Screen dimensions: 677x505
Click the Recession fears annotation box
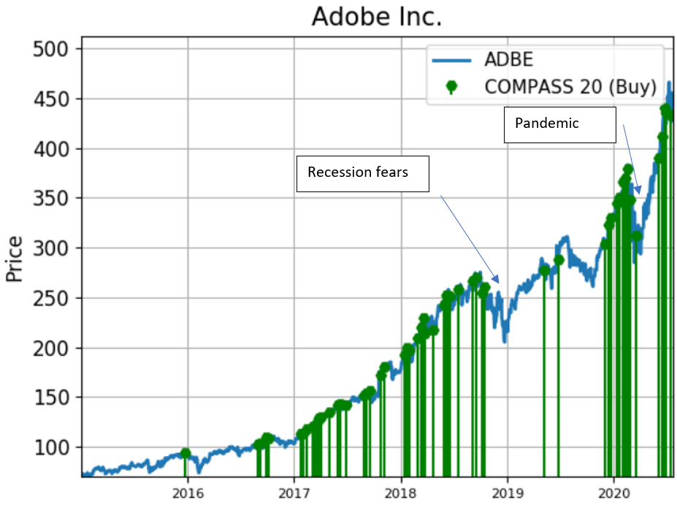coord(362,173)
